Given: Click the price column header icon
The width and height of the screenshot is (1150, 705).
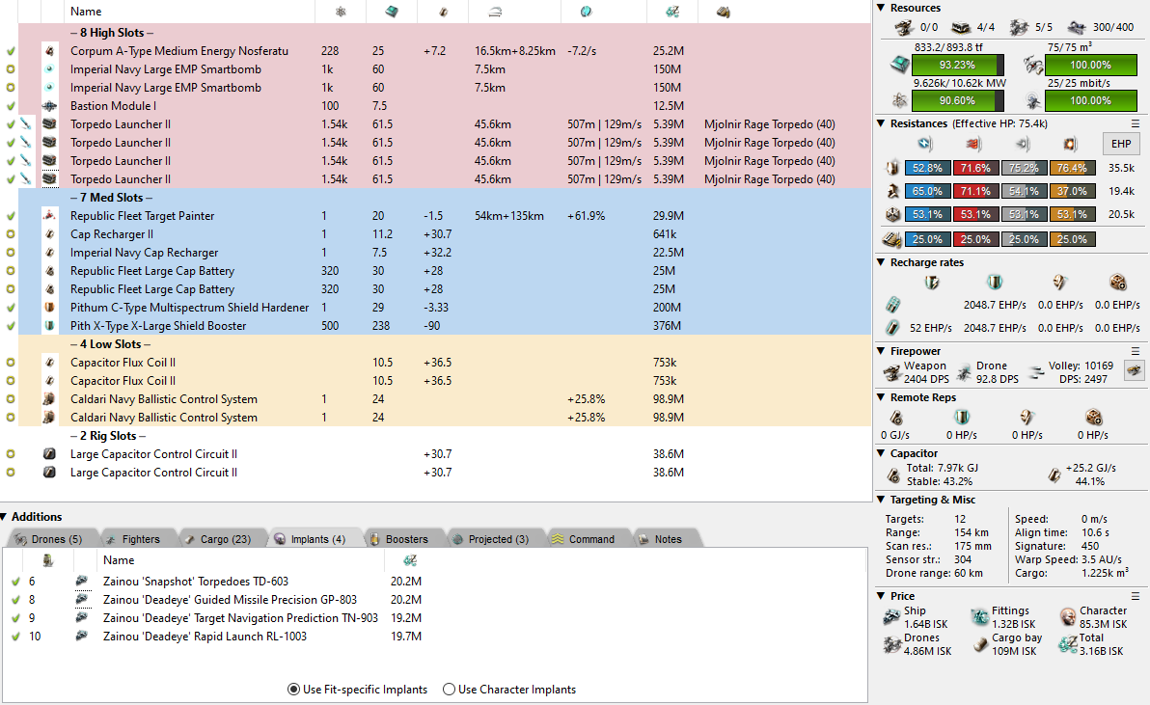Looking at the screenshot, I should (x=668, y=12).
